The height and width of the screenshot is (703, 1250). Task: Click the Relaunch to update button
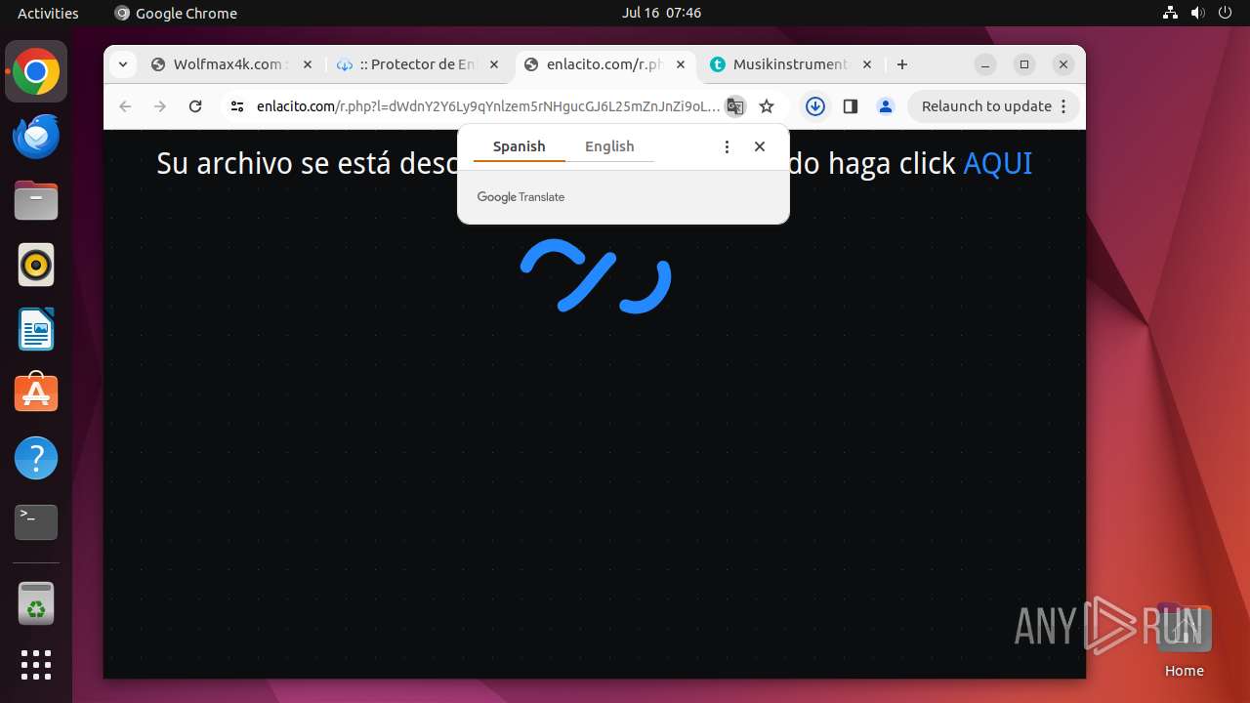pos(994,106)
